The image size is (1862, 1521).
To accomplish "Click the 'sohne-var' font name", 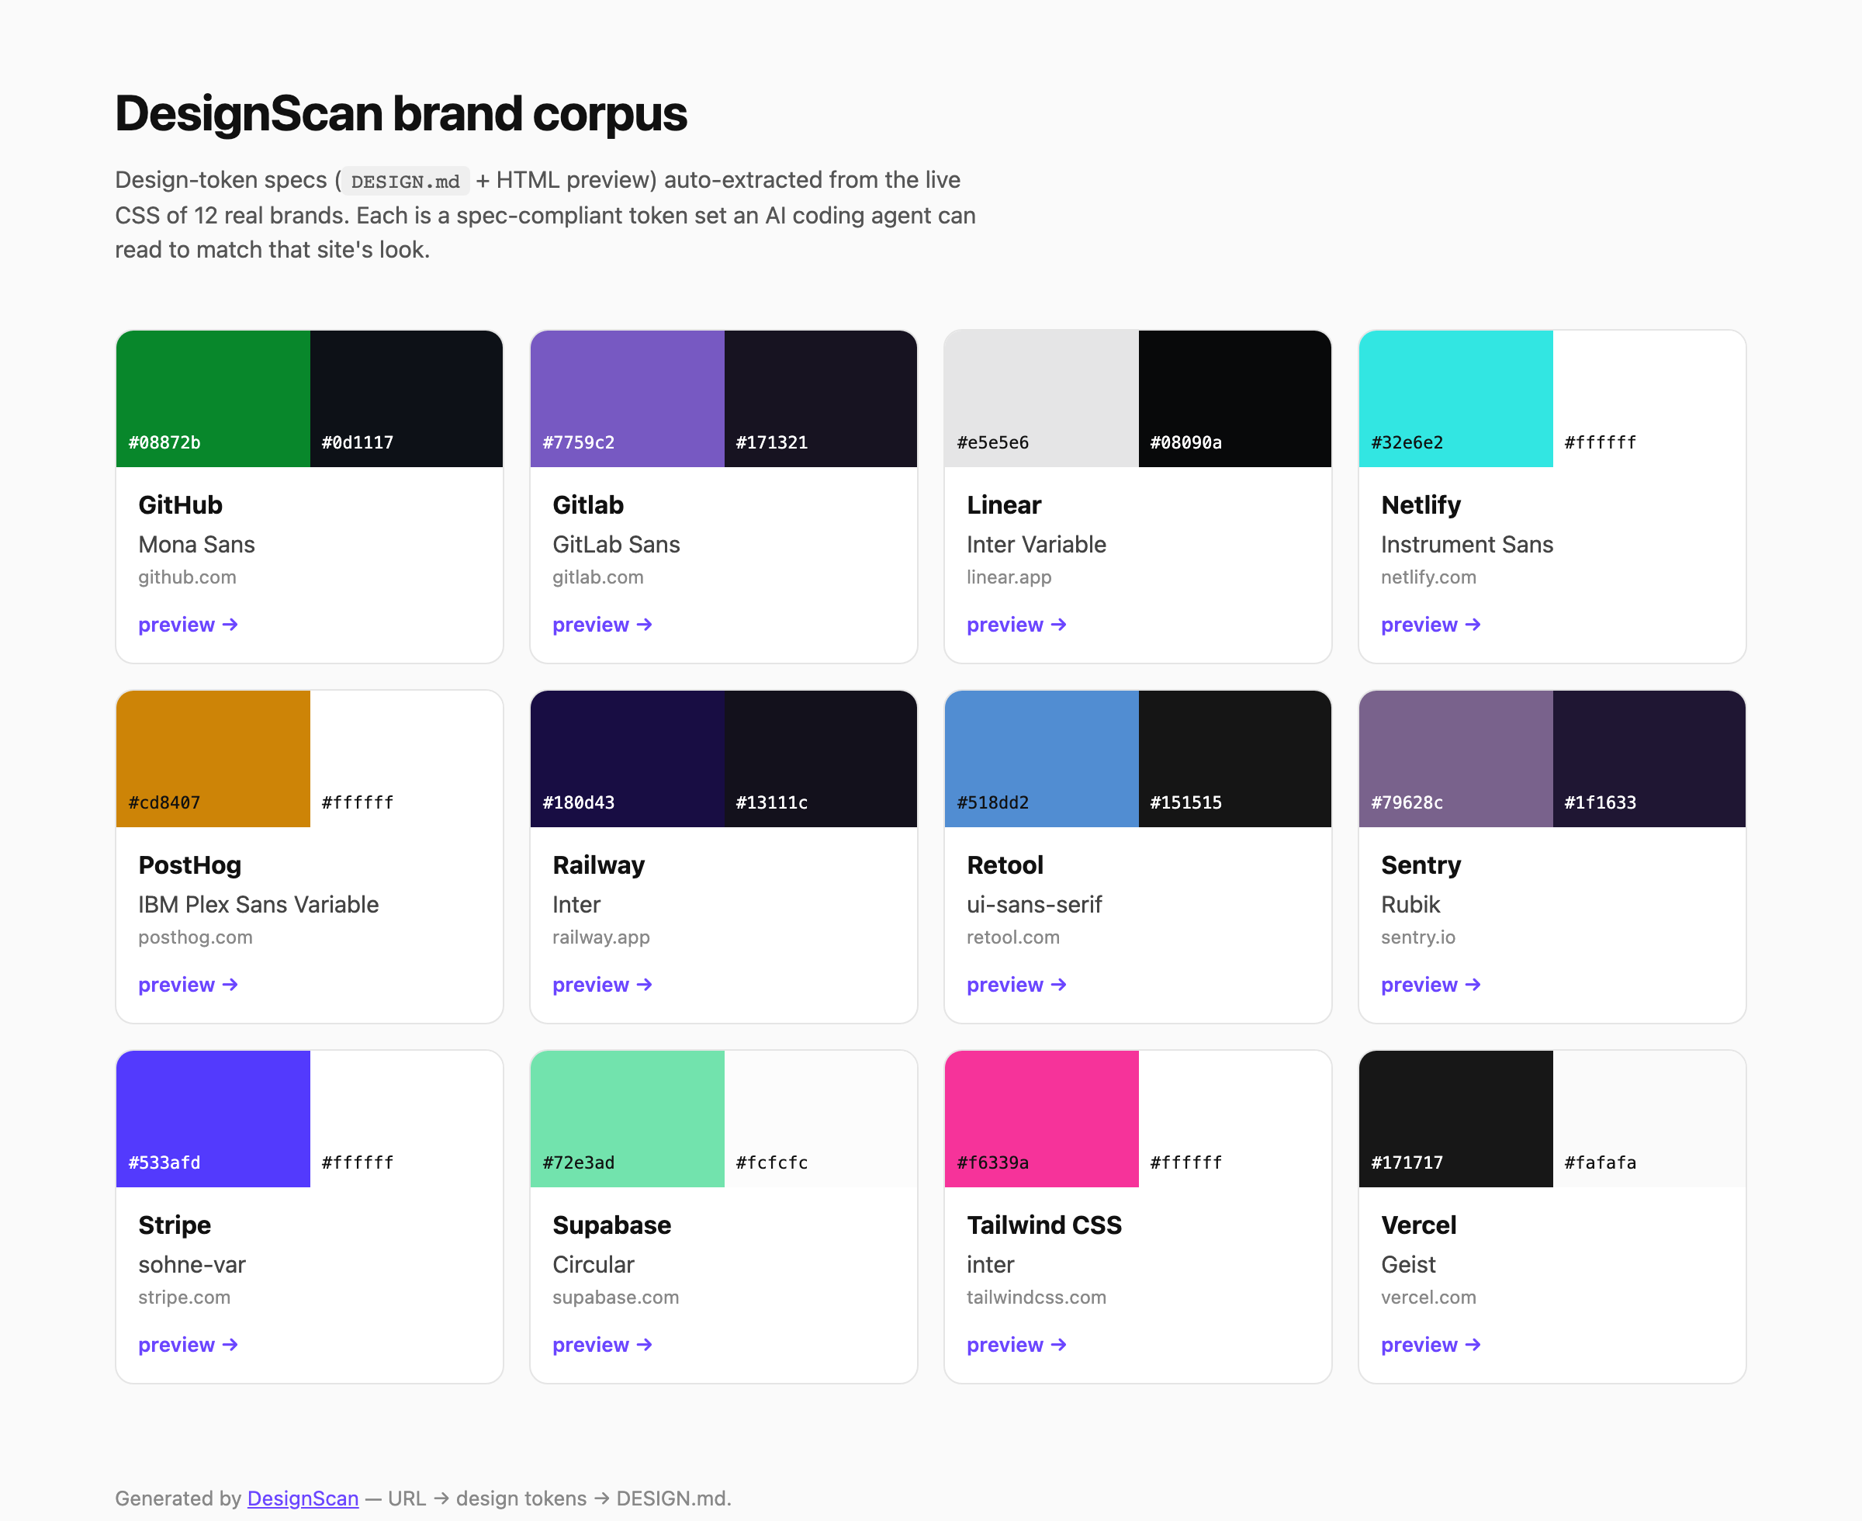I will pyautogui.click(x=192, y=1265).
